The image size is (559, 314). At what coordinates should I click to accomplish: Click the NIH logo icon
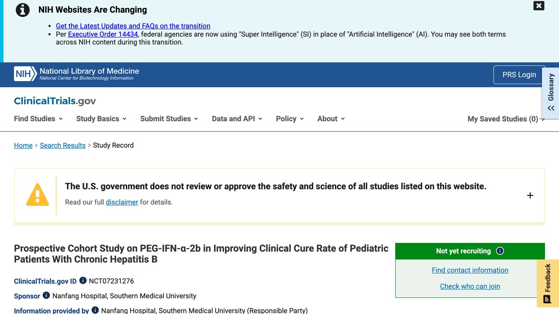(x=25, y=74)
